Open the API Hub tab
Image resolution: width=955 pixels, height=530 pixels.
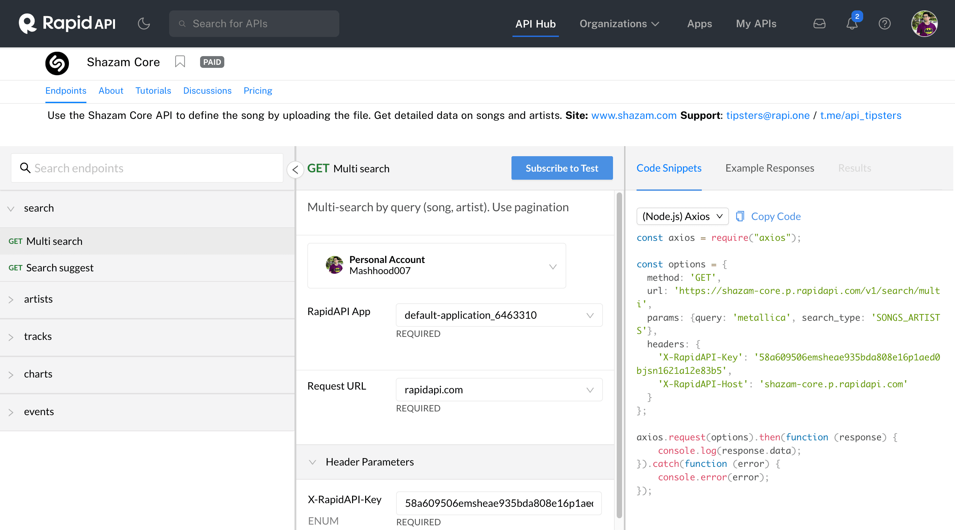(x=535, y=24)
